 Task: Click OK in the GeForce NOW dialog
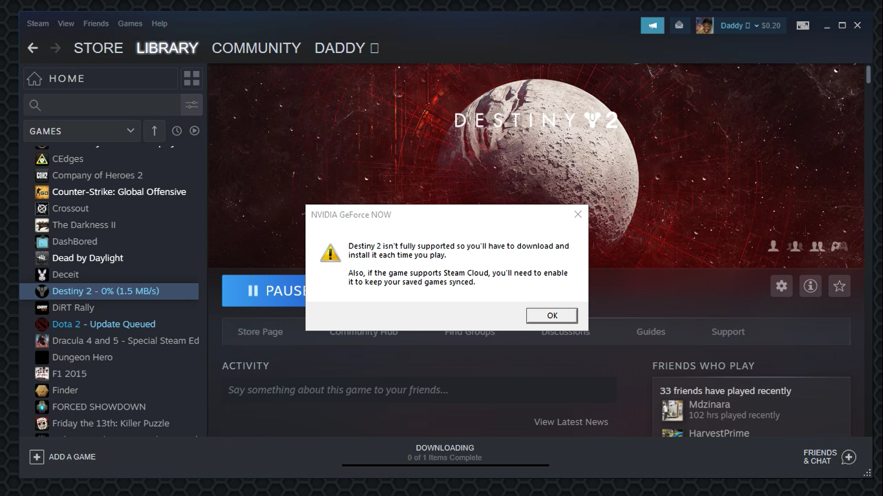click(552, 315)
